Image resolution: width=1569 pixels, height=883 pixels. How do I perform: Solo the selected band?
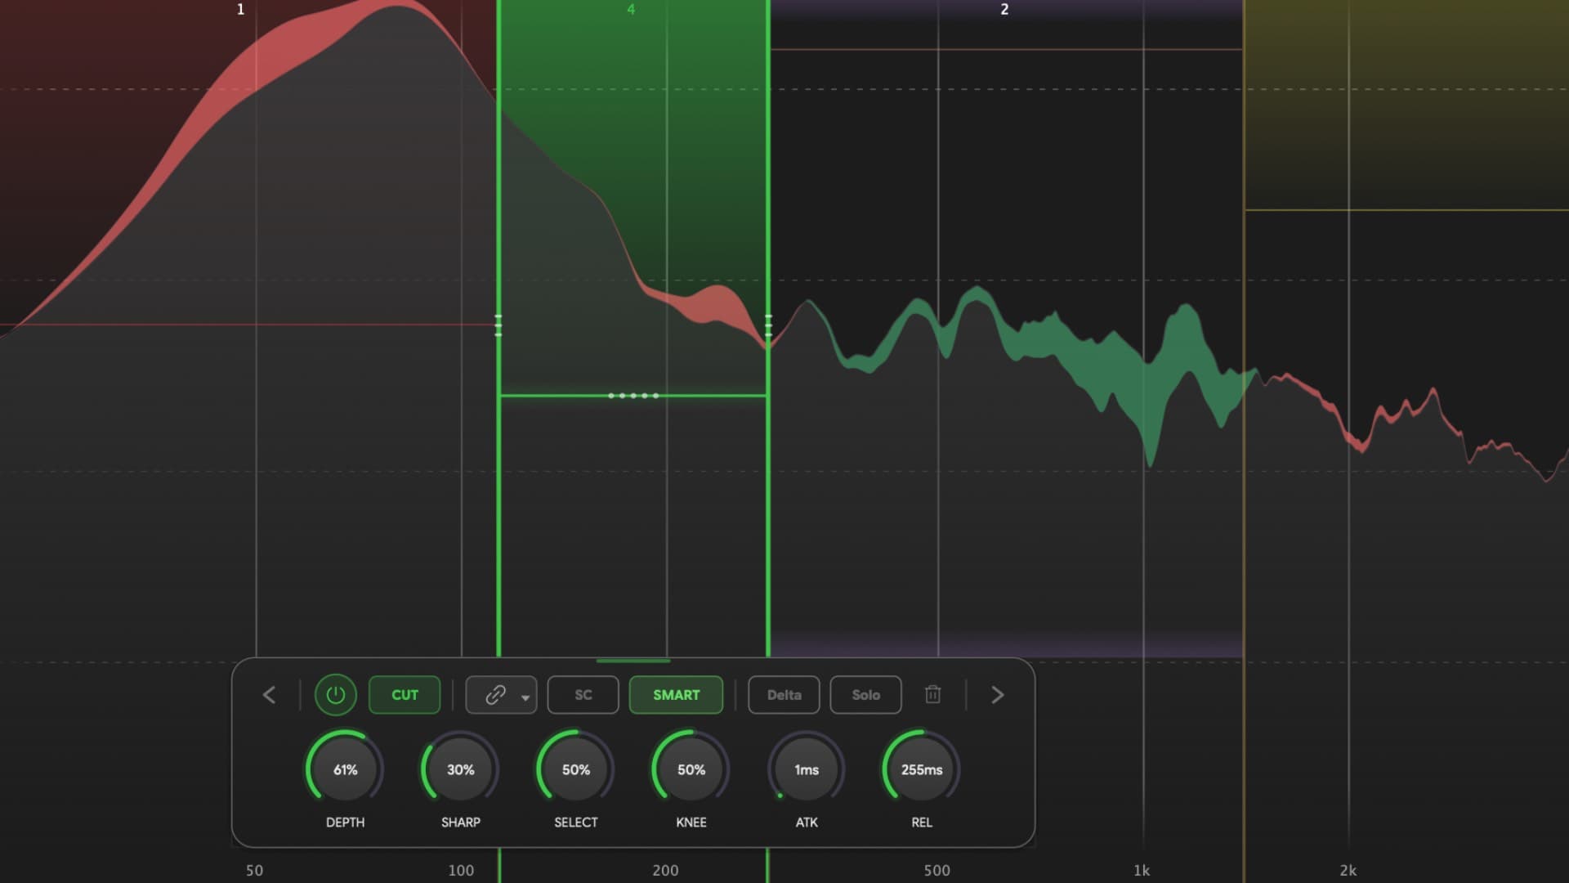pyautogui.click(x=865, y=695)
